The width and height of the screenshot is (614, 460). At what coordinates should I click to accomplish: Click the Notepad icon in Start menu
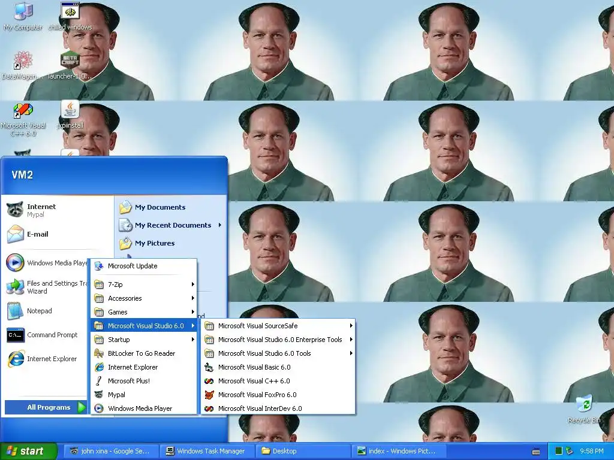(x=15, y=311)
